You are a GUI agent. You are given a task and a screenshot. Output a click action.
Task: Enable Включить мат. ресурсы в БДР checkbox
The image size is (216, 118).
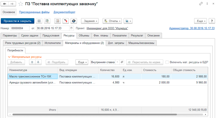point(167,62)
